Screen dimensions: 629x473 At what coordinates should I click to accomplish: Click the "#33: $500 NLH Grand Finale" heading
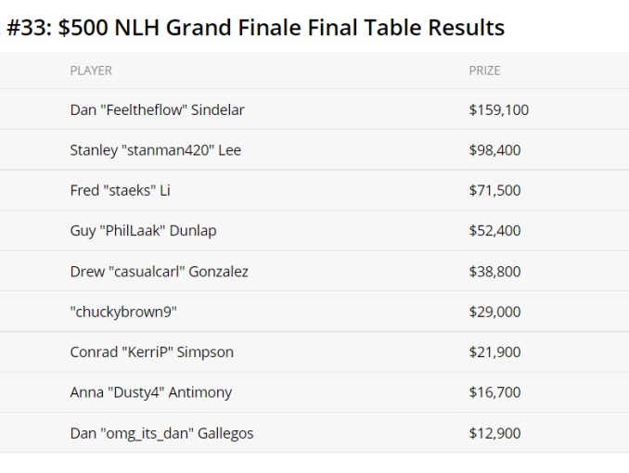pyautogui.click(x=256, y=28)
